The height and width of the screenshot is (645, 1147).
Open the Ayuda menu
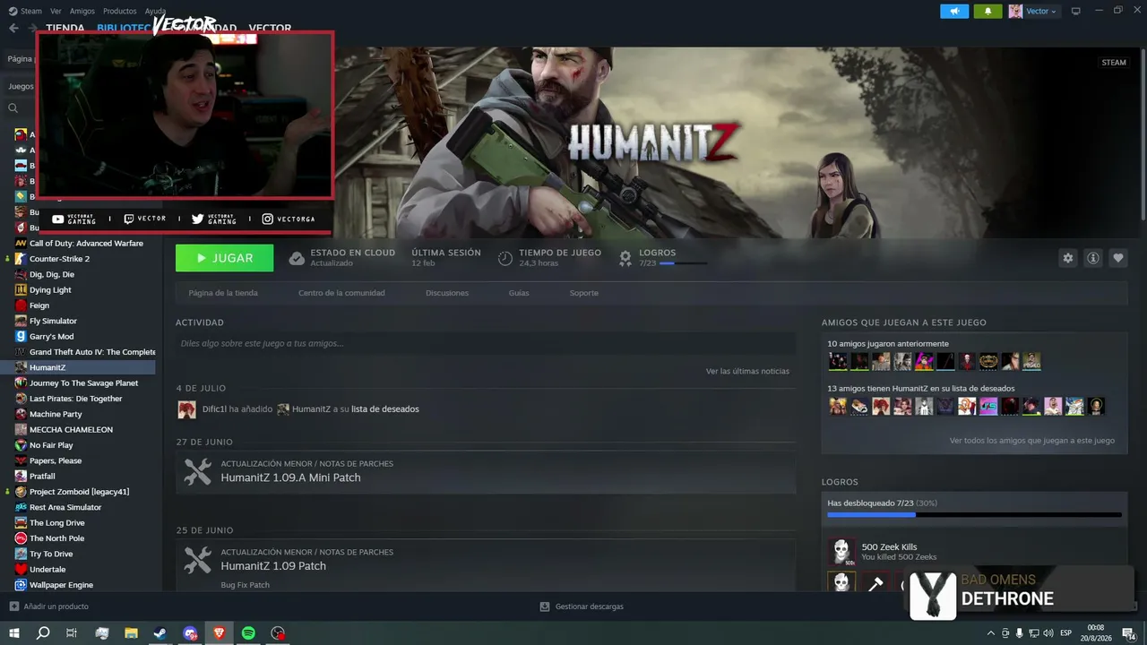[156, 11]
